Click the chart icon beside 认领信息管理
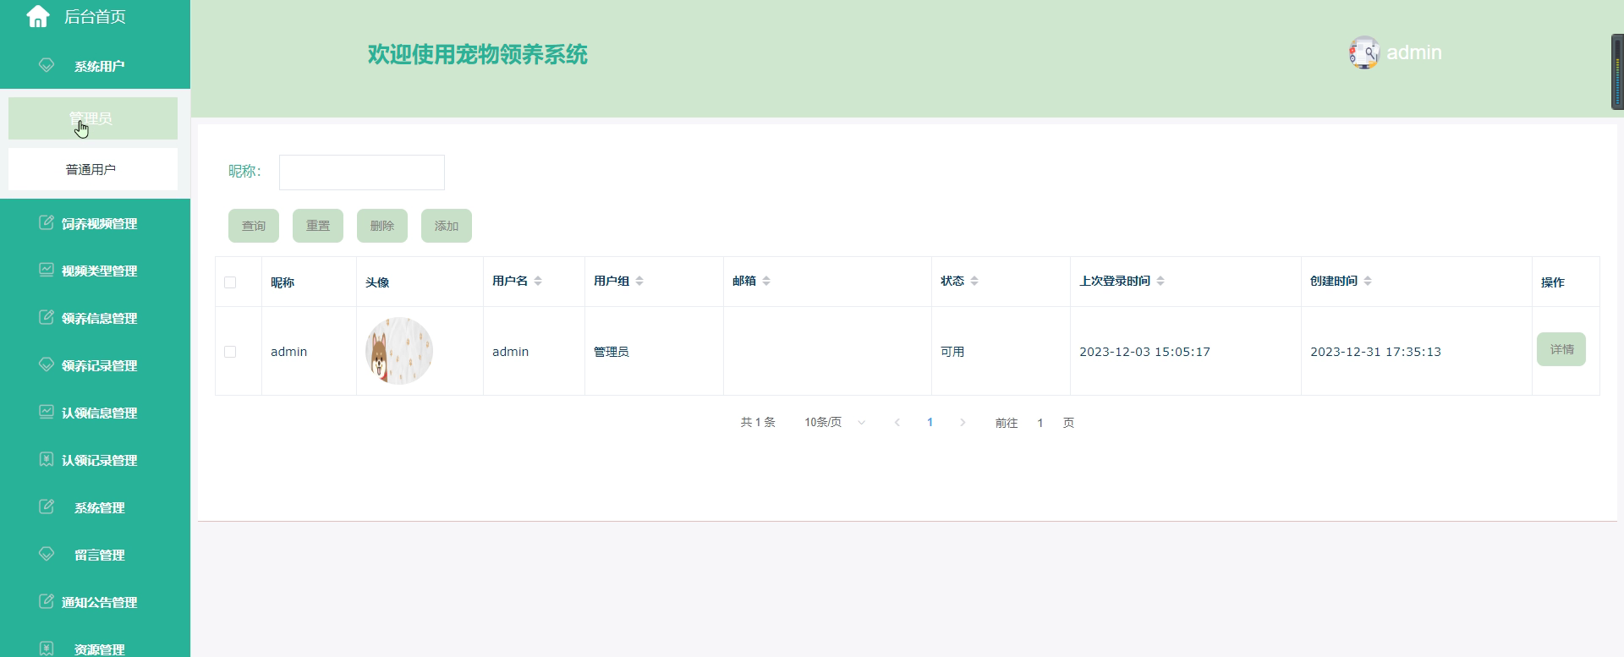The height and width of the screenshot is (657, 1624). point(47,412)
